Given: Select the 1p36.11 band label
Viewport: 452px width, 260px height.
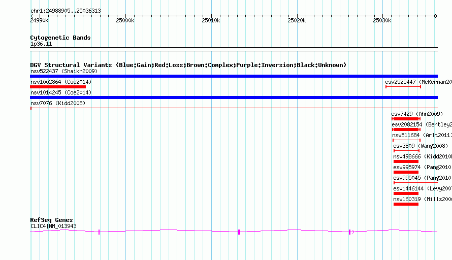Looking at the screenshot, I should [x=41, y=44].
